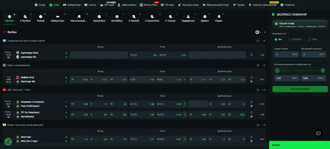Open the Лайв казино menu item
Viewport: 330px width, 149px height.
(x=127, y=5)
